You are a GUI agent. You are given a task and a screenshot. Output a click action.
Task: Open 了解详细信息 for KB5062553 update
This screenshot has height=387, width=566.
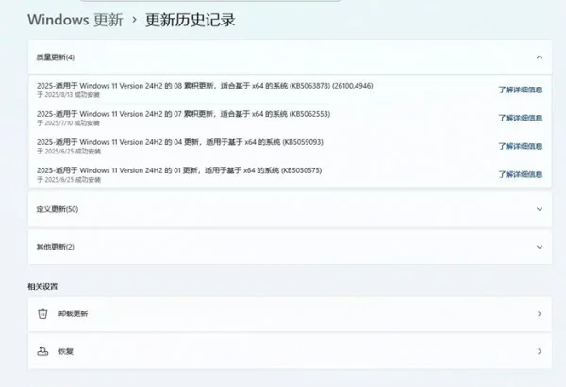tap(520, 118)
